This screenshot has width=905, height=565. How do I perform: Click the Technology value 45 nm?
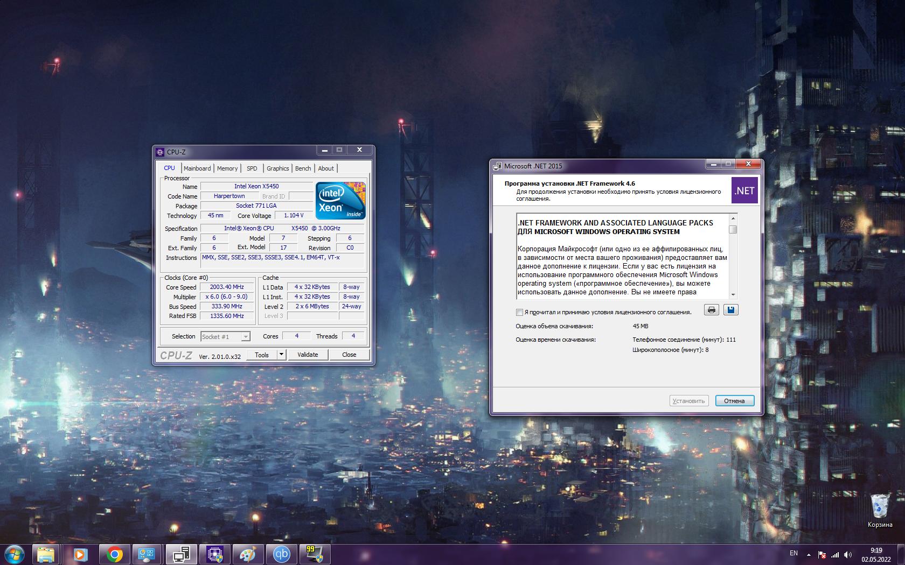tap(215, 215)
